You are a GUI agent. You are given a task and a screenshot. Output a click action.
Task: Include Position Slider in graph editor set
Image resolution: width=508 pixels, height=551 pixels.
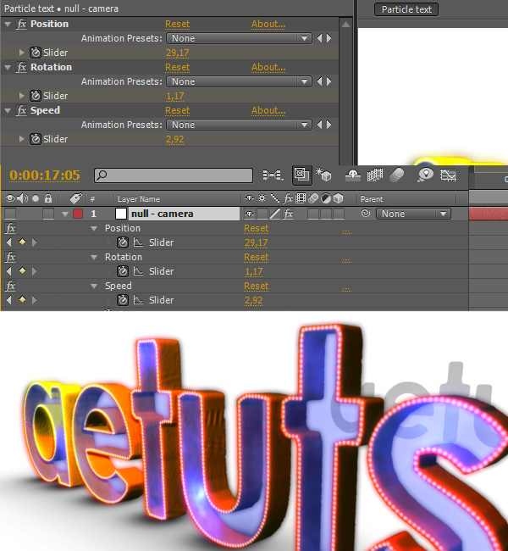point(138,242)
